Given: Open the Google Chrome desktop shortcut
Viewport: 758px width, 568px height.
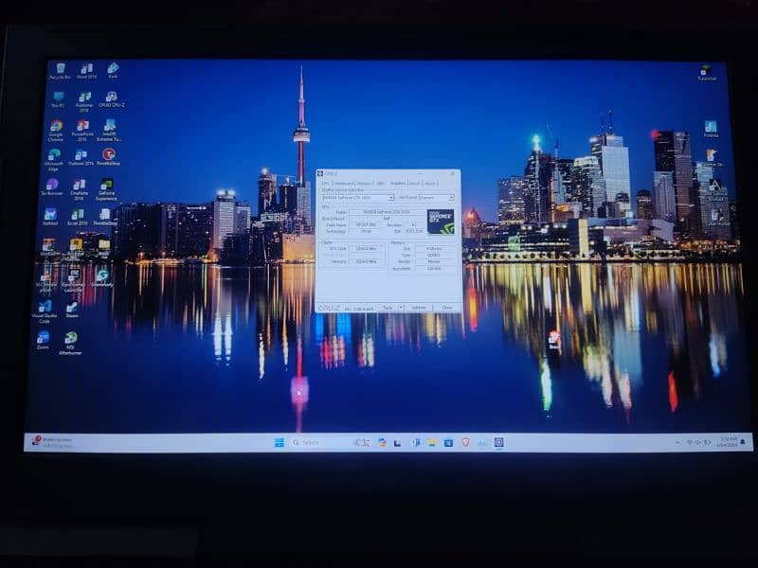Looking at the screenshot, I should (x=56, y=126).
